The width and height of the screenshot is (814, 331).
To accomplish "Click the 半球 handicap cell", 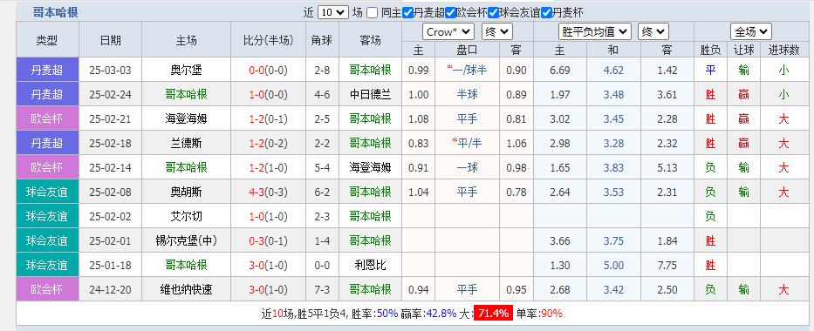I will point(467,94).
